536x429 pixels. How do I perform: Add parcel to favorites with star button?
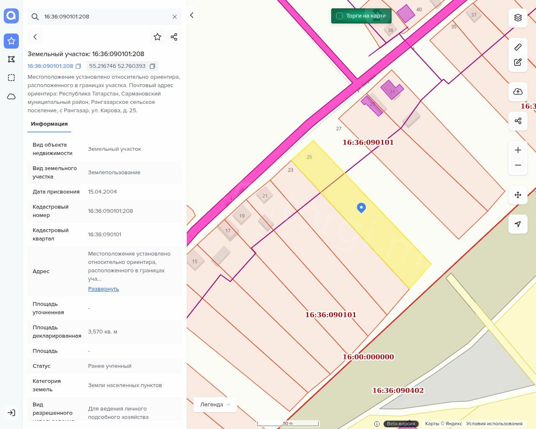click(x=157, y=37)
